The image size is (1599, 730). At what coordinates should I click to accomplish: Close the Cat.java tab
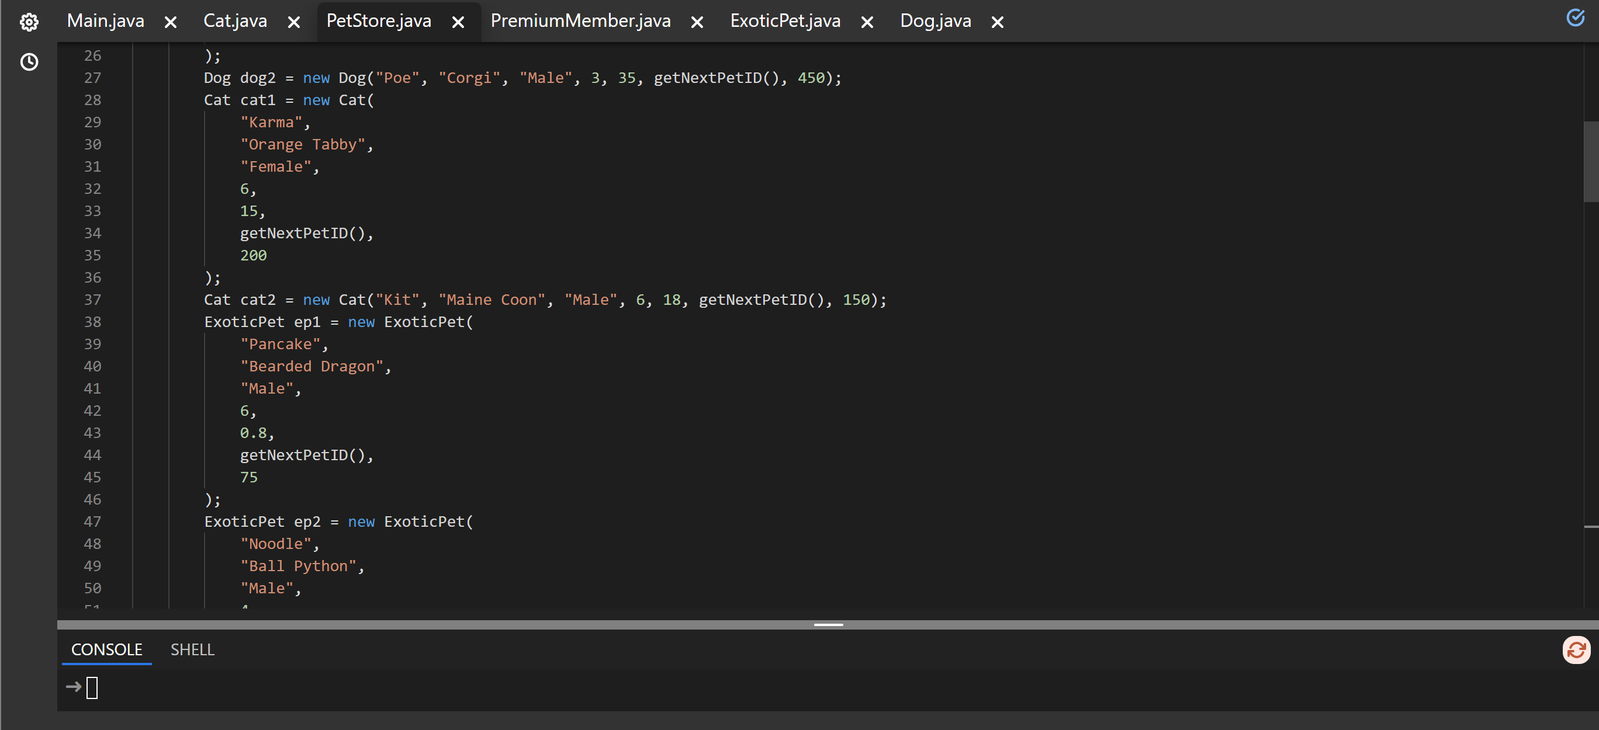tap(294, 22)
